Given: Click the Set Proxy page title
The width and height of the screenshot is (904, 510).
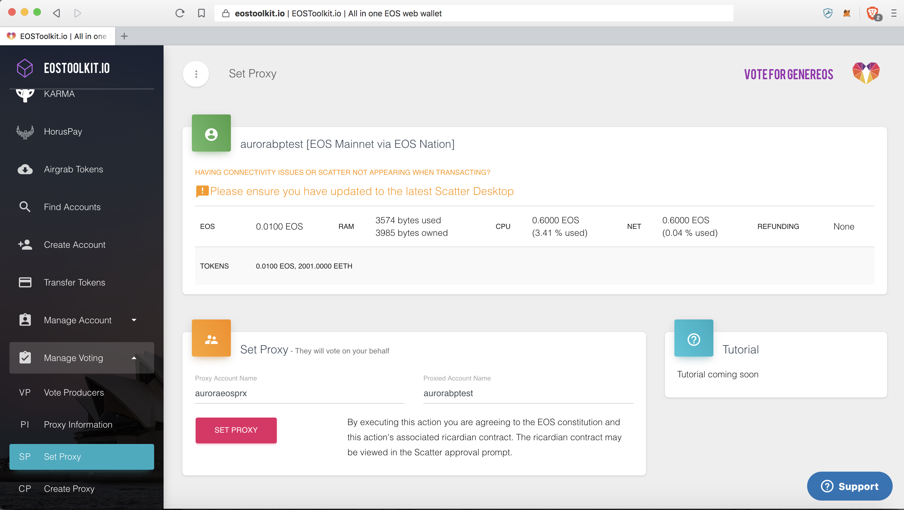Looking at the screenshot, I should tap(253, 73).
